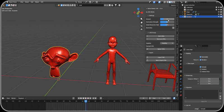The width and height of the screenshot is (224, 112).
Task: Toggle camera view icon in viewport
Action: pyautogui.click(x=141, y=26)
